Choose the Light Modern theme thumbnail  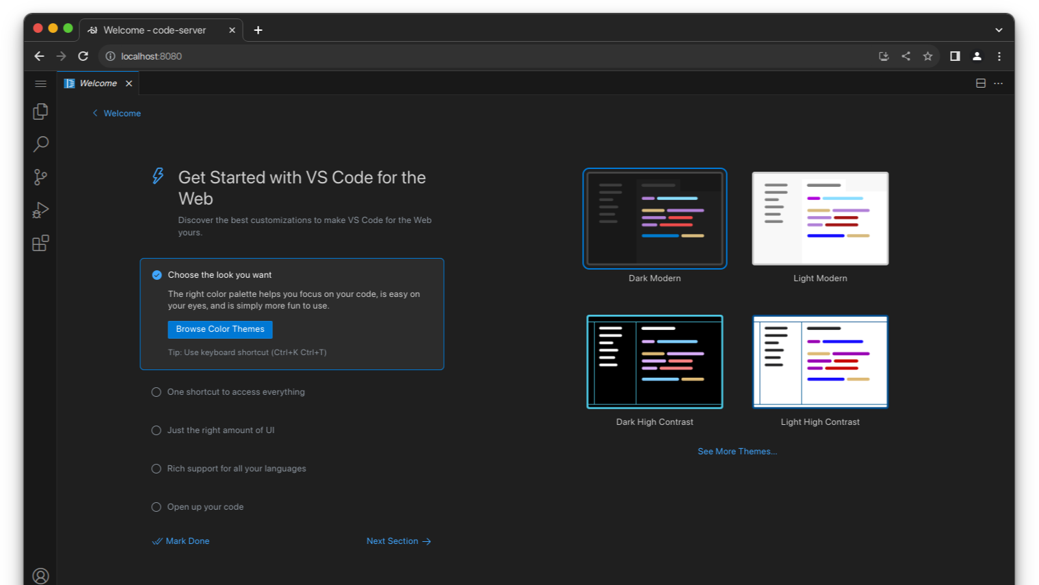pyautogui.click(x=820, y=218)
